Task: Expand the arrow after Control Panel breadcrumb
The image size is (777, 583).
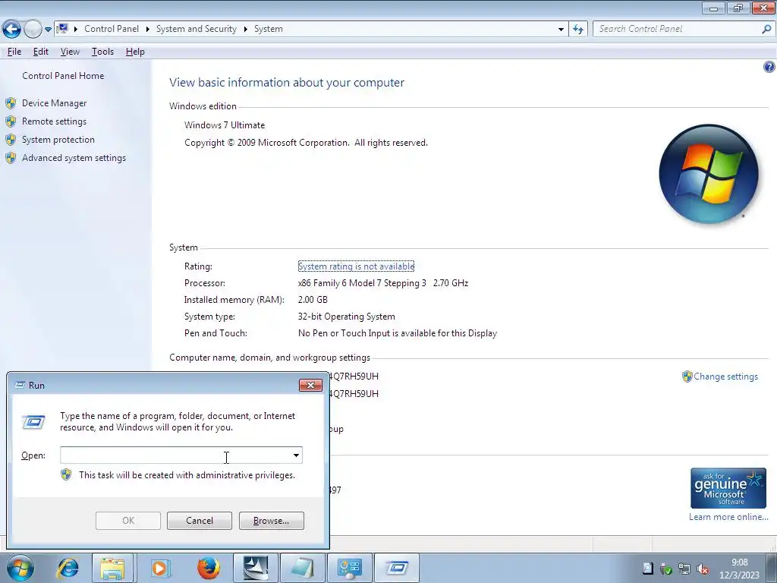Action: click(x=148, y=29)
